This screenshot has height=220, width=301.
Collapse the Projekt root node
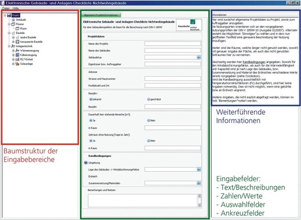[x=5, y=15]
